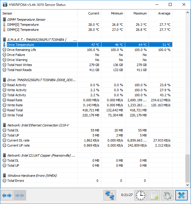Click the S.M.A.R.T. group chip icon
191x204 pixels.
(4, 40)
